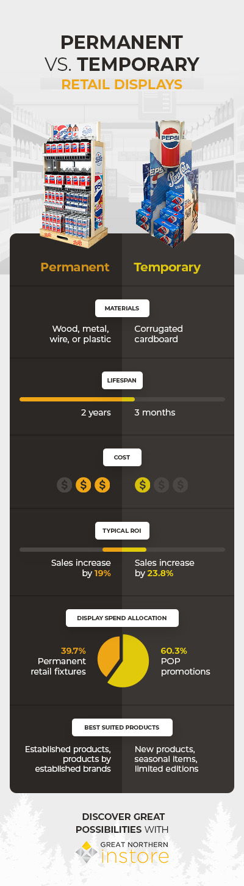This screenshot has height=886, width=244.
Task: Click the orange 39.7% pie chart slice
Action: pos(108,655)
